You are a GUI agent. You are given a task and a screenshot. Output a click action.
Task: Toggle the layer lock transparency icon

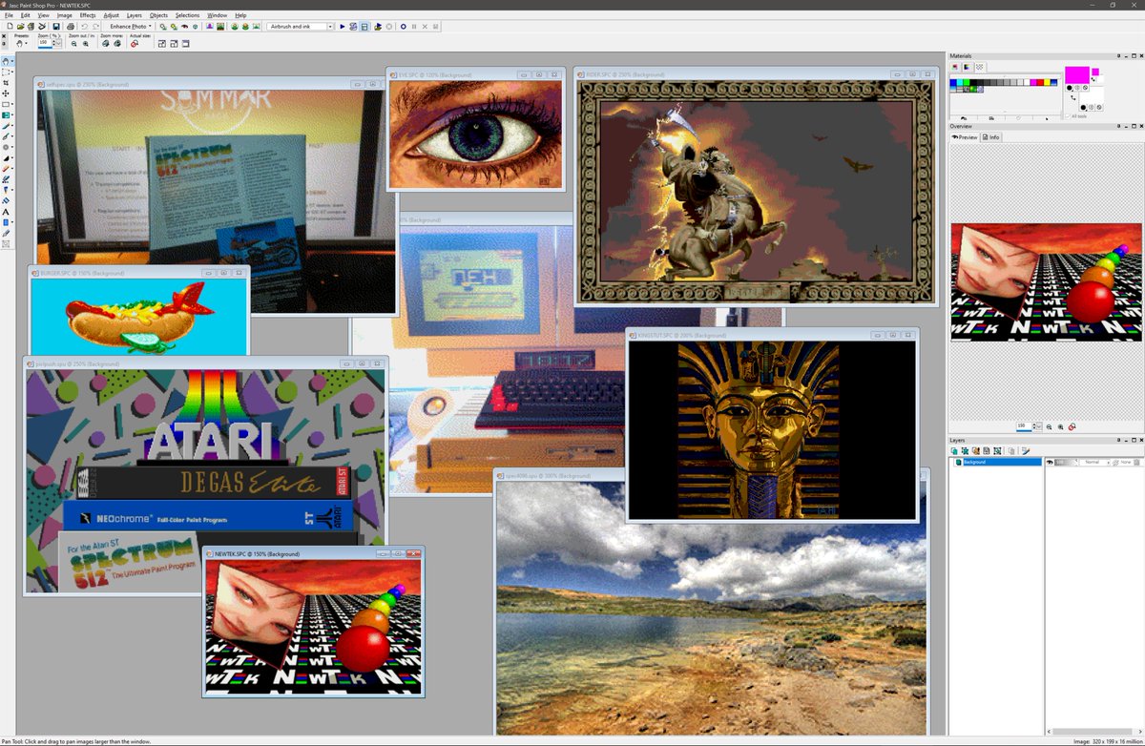(1136, 462)
